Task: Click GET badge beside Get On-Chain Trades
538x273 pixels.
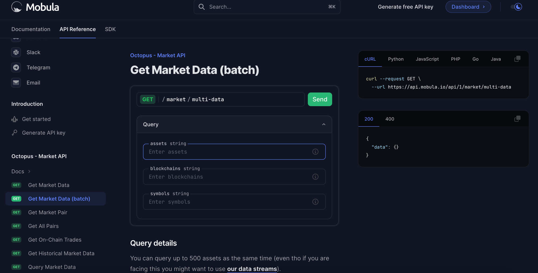Action: click(16, 240)
